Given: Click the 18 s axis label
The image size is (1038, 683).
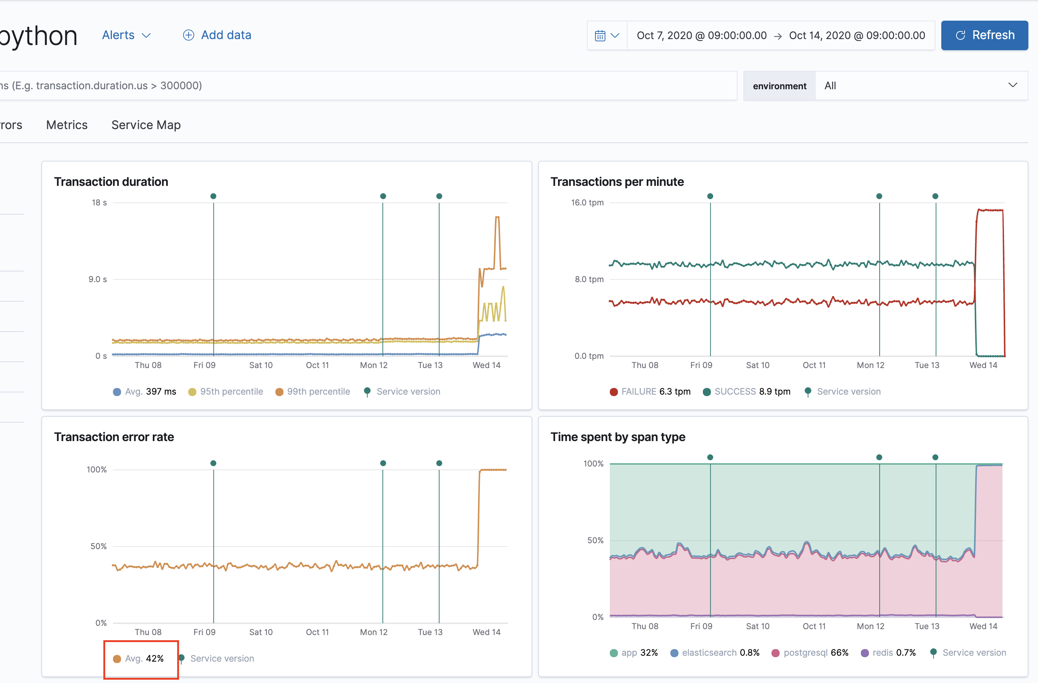Looking at the screenshot, I should tap(99, 202).
